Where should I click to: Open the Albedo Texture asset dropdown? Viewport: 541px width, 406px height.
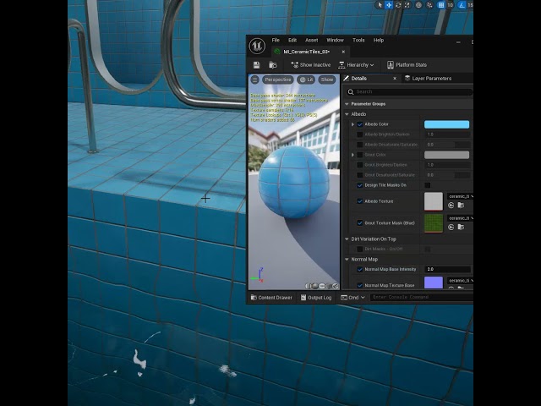[x=460, y=196]
